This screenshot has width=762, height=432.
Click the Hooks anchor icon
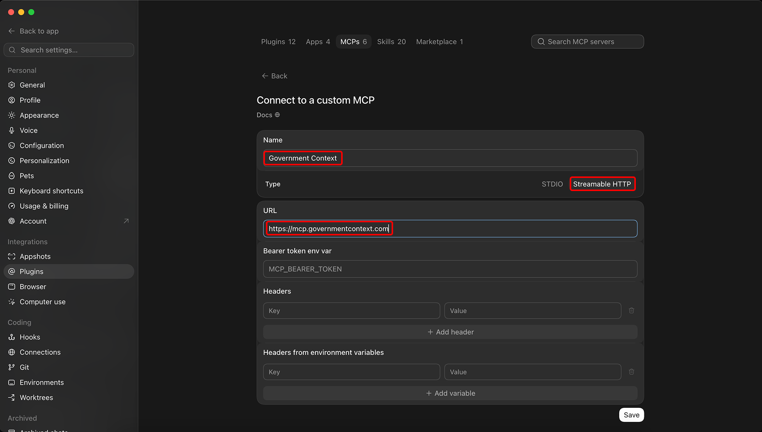pyautogui.click(x=12, y=337)
